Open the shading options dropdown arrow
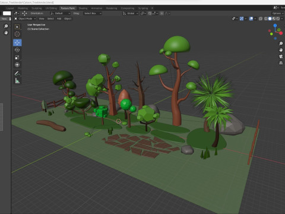The height and width of the screenshot is (214, 285). click(282, 18)
